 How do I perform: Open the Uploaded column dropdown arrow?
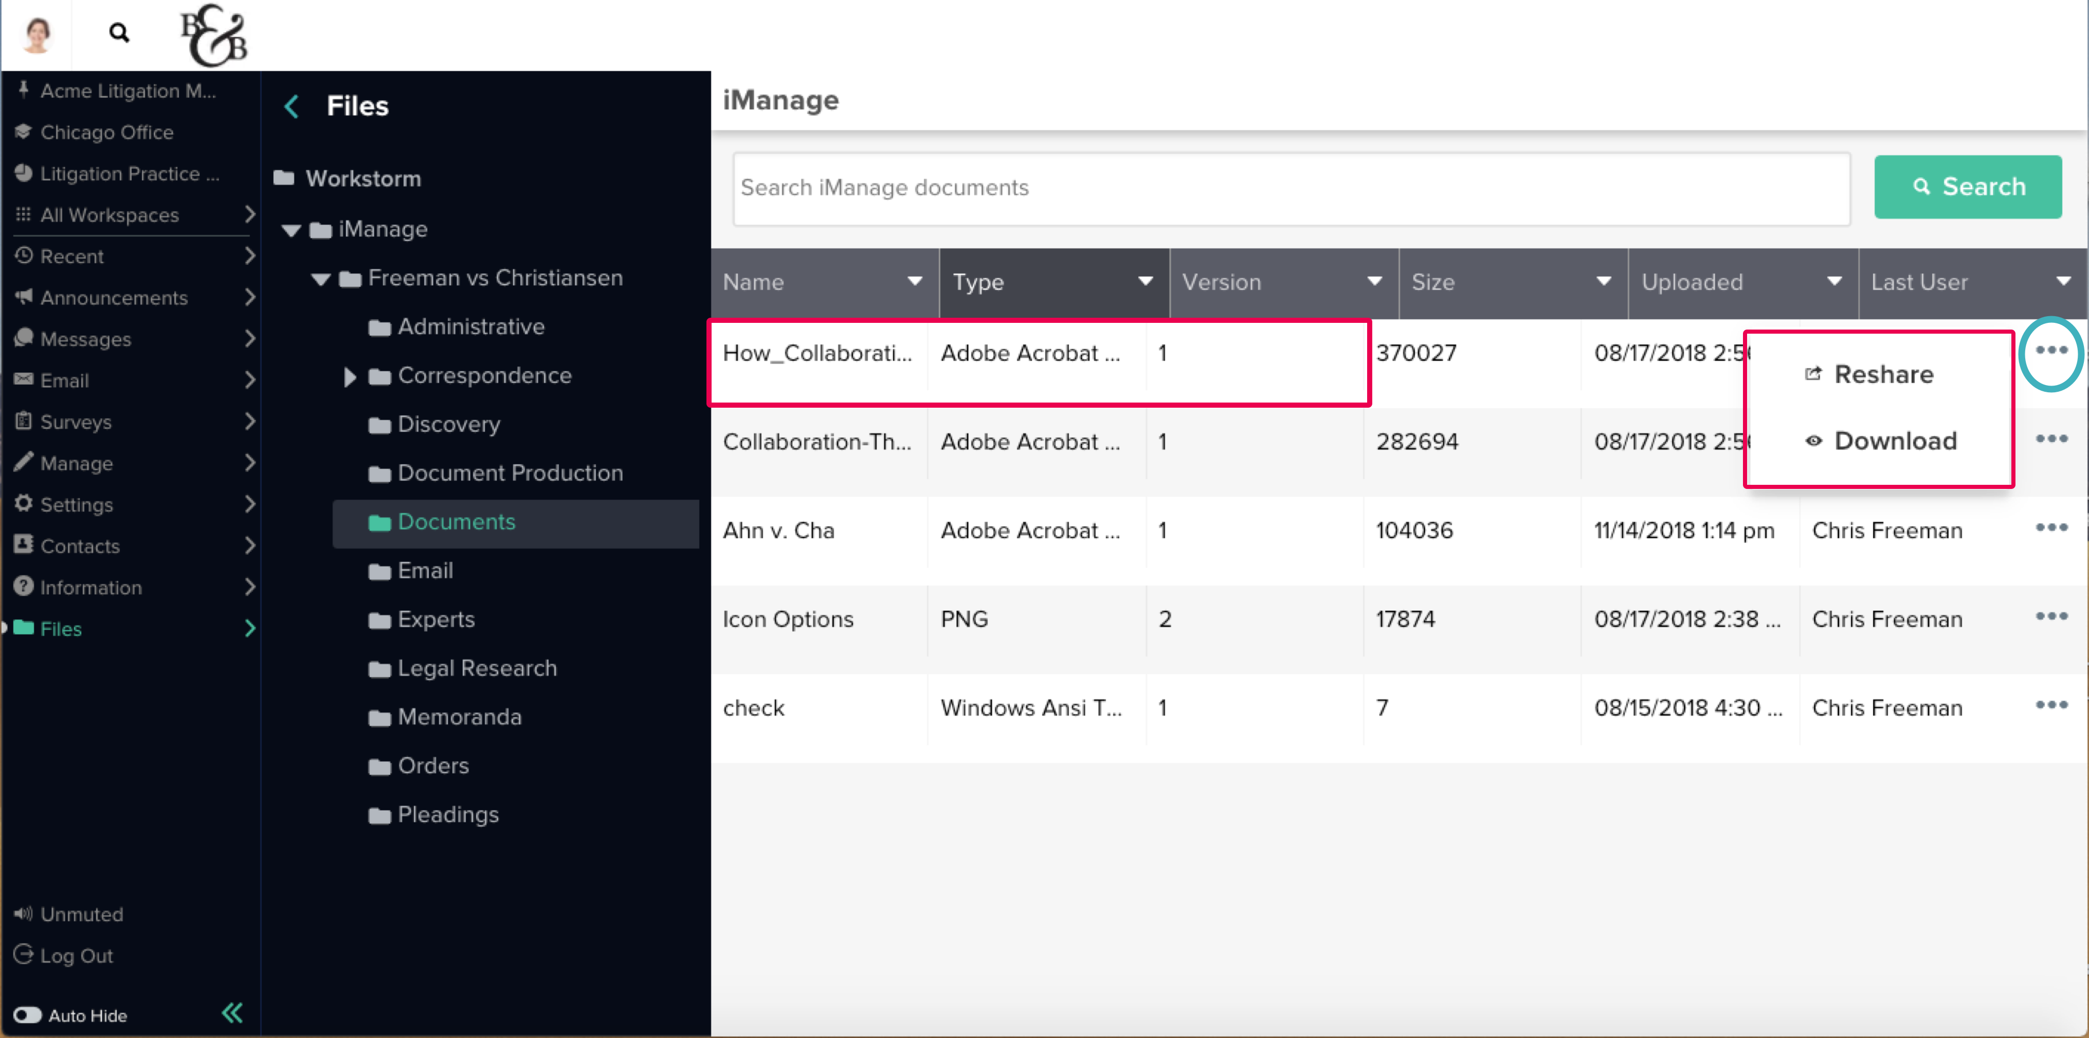tap(1833, 281)
